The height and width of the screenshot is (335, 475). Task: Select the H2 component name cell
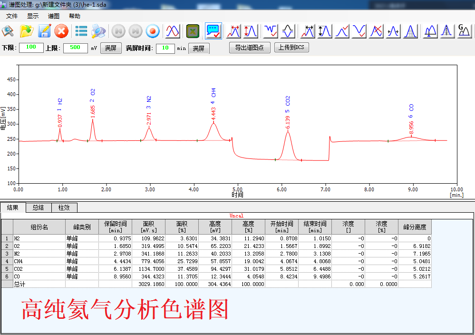click(x=39, y=238)
